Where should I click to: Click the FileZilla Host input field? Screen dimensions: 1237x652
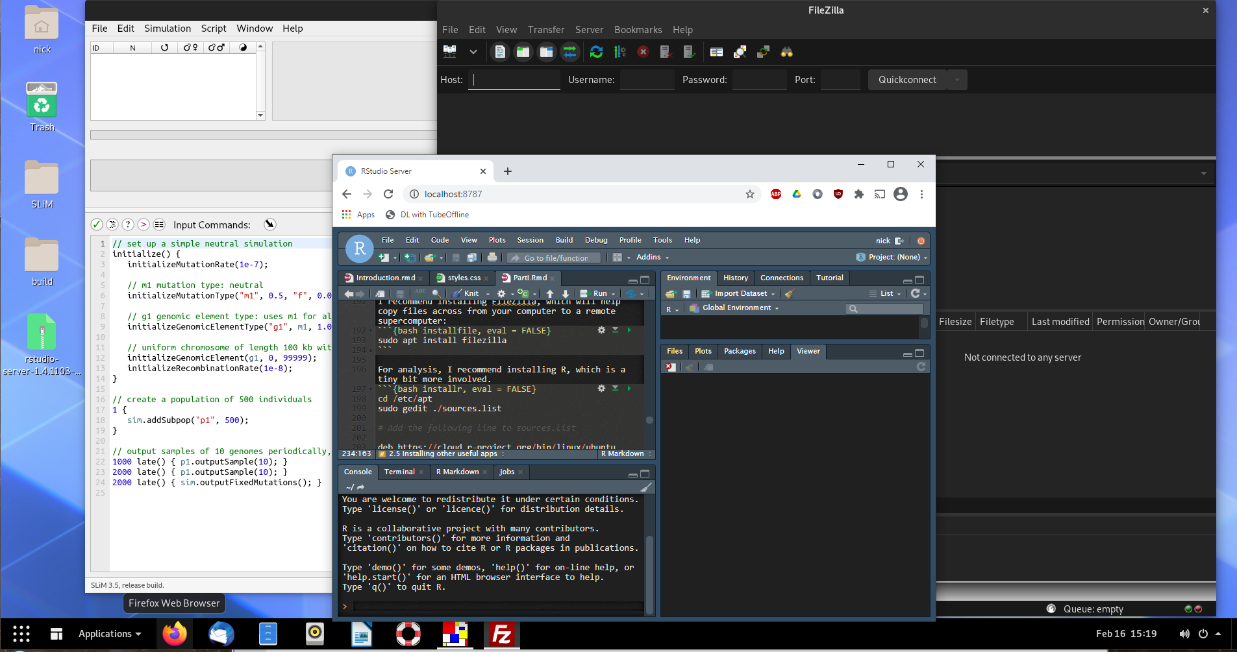[514, 80]
